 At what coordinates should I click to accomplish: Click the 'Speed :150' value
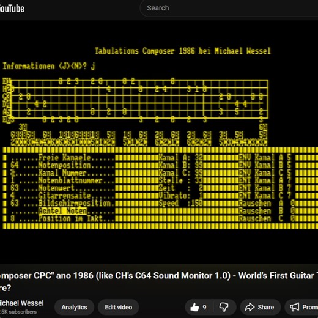click(180, 204)
